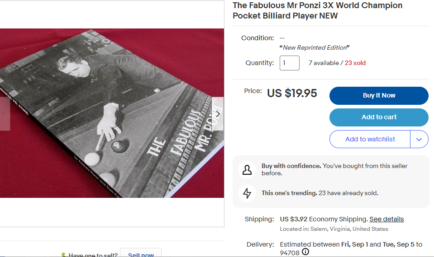This screenshot has height=257, width=434.
Task: Add item to watchlist
Action: (x=370, y=139)
